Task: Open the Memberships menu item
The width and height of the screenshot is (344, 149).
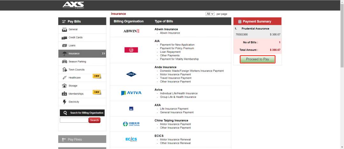Action: click(76, 94)
